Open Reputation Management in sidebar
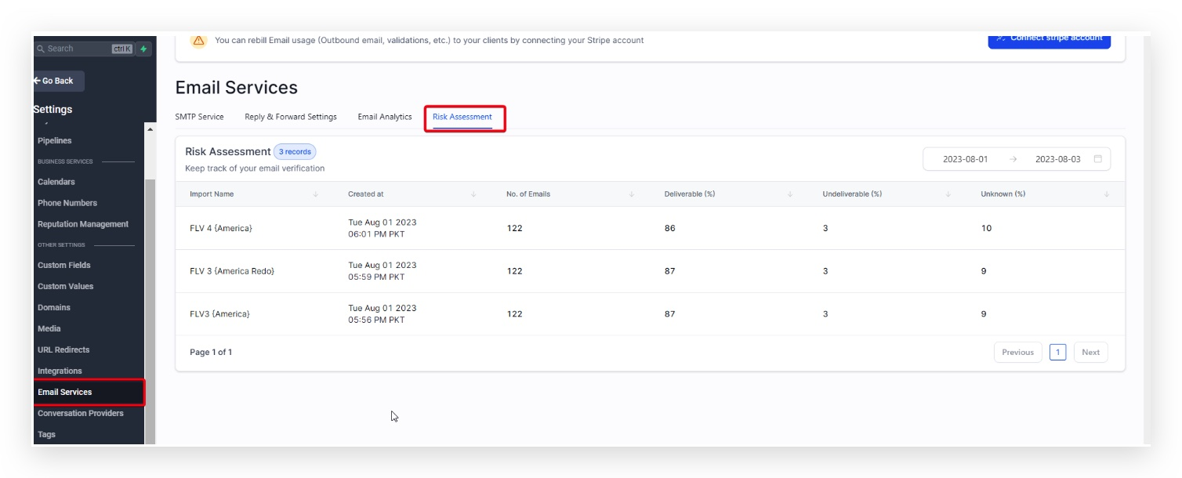This screenshot has height=478, width=1182. 83,224
